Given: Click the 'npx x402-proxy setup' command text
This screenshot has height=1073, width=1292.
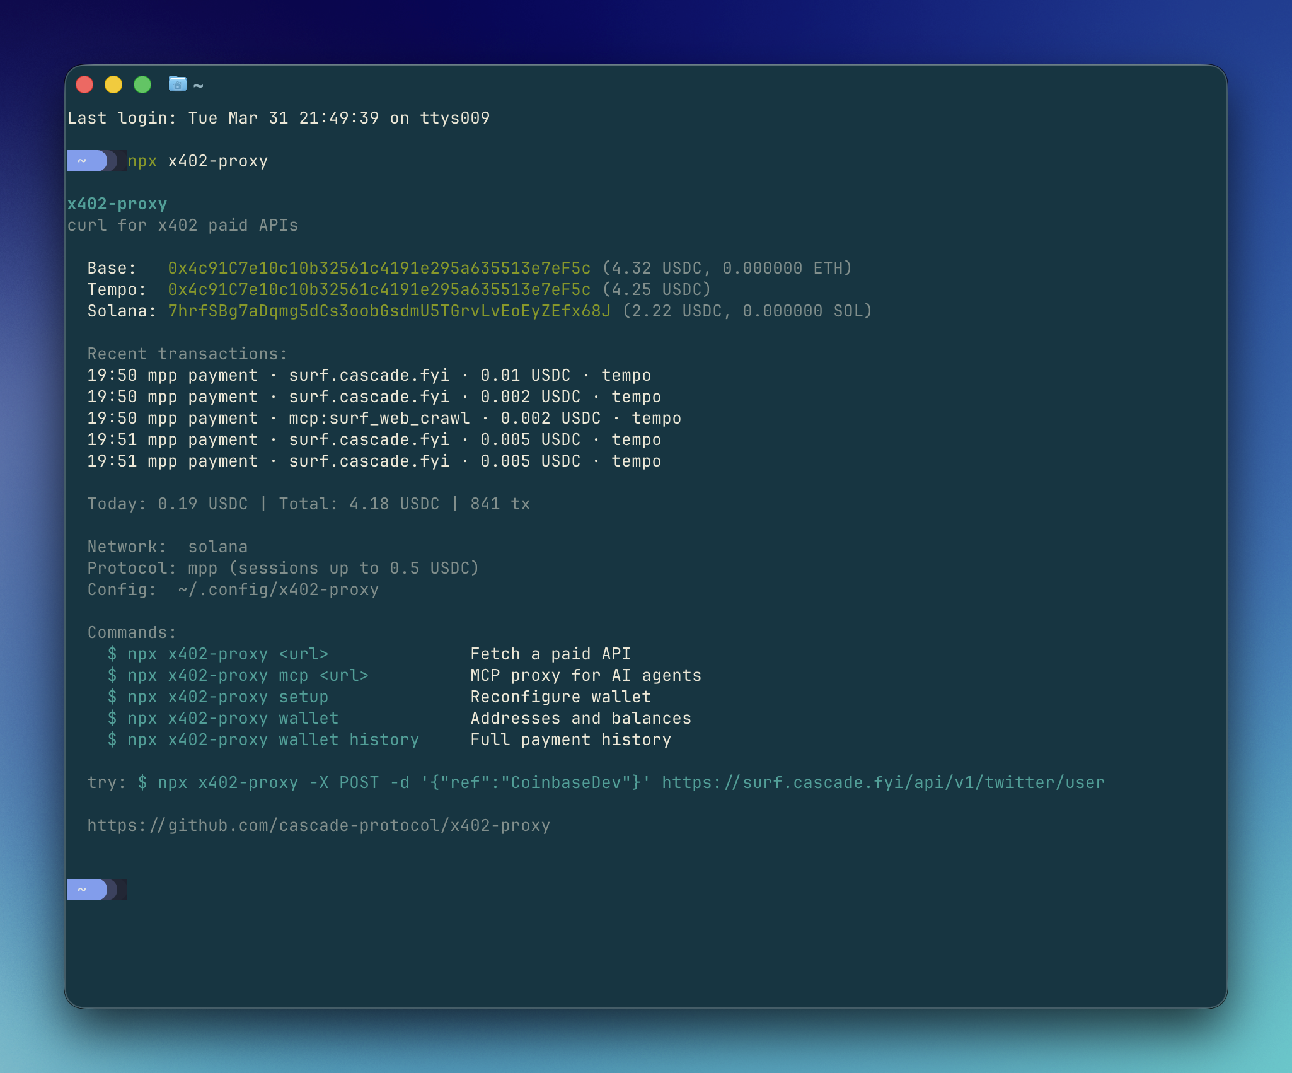Looking at the screenshot, I should 227,697.
